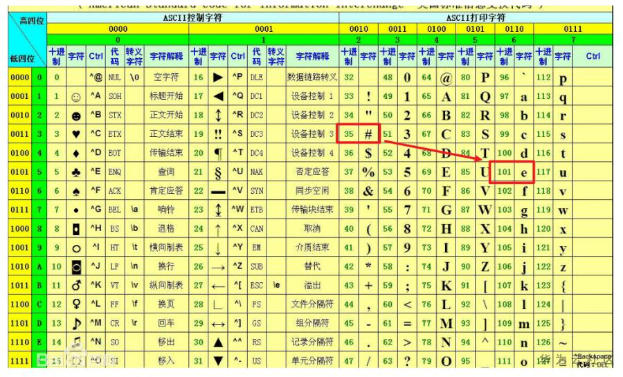This screenshot has width=623, height=377.
Task: Click the decimal 122 cell
Action: point(543,266)
